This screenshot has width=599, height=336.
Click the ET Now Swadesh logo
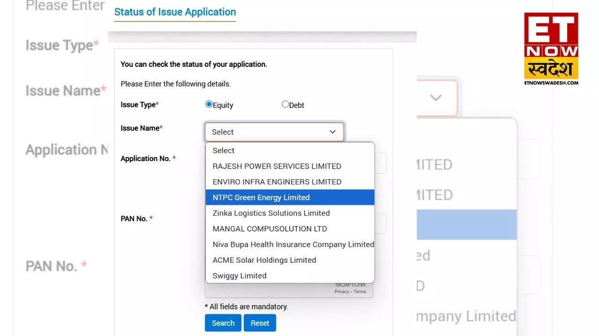[x=551, y=49]
